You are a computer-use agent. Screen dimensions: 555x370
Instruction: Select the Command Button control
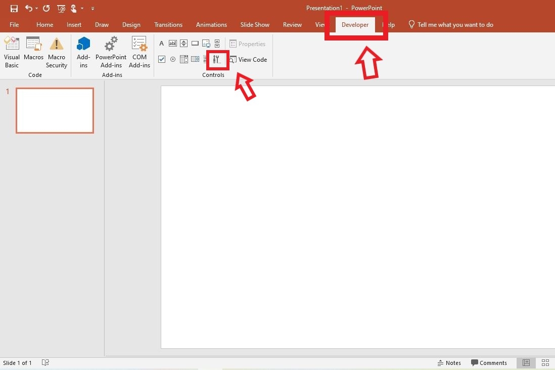(x=195, y=43)
